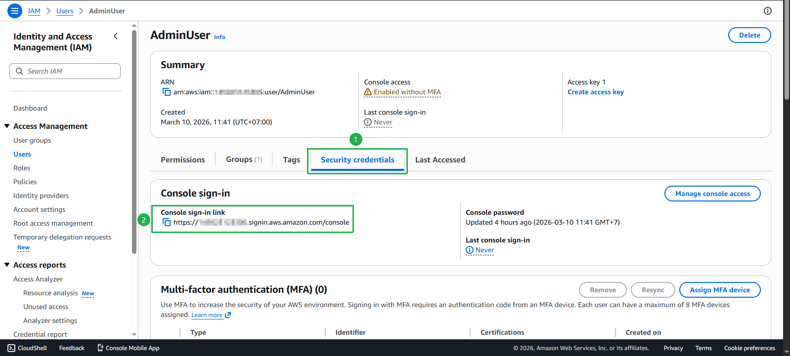790x356 pixels.
Task: Click the console sign-in URL text
Action: (261, 222)
